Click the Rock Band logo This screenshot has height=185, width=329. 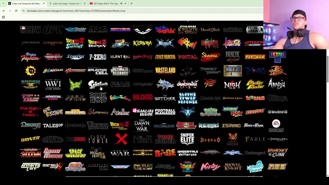(98, 98)
